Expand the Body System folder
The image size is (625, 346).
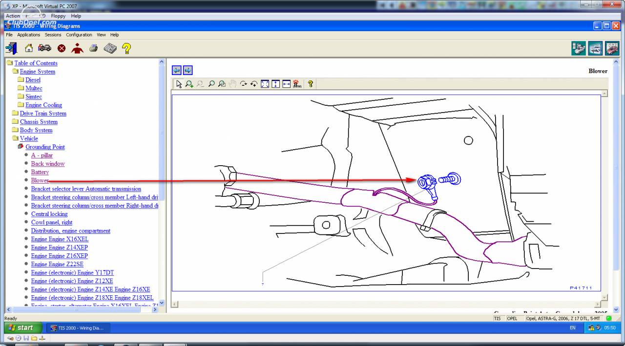point(15,130)
